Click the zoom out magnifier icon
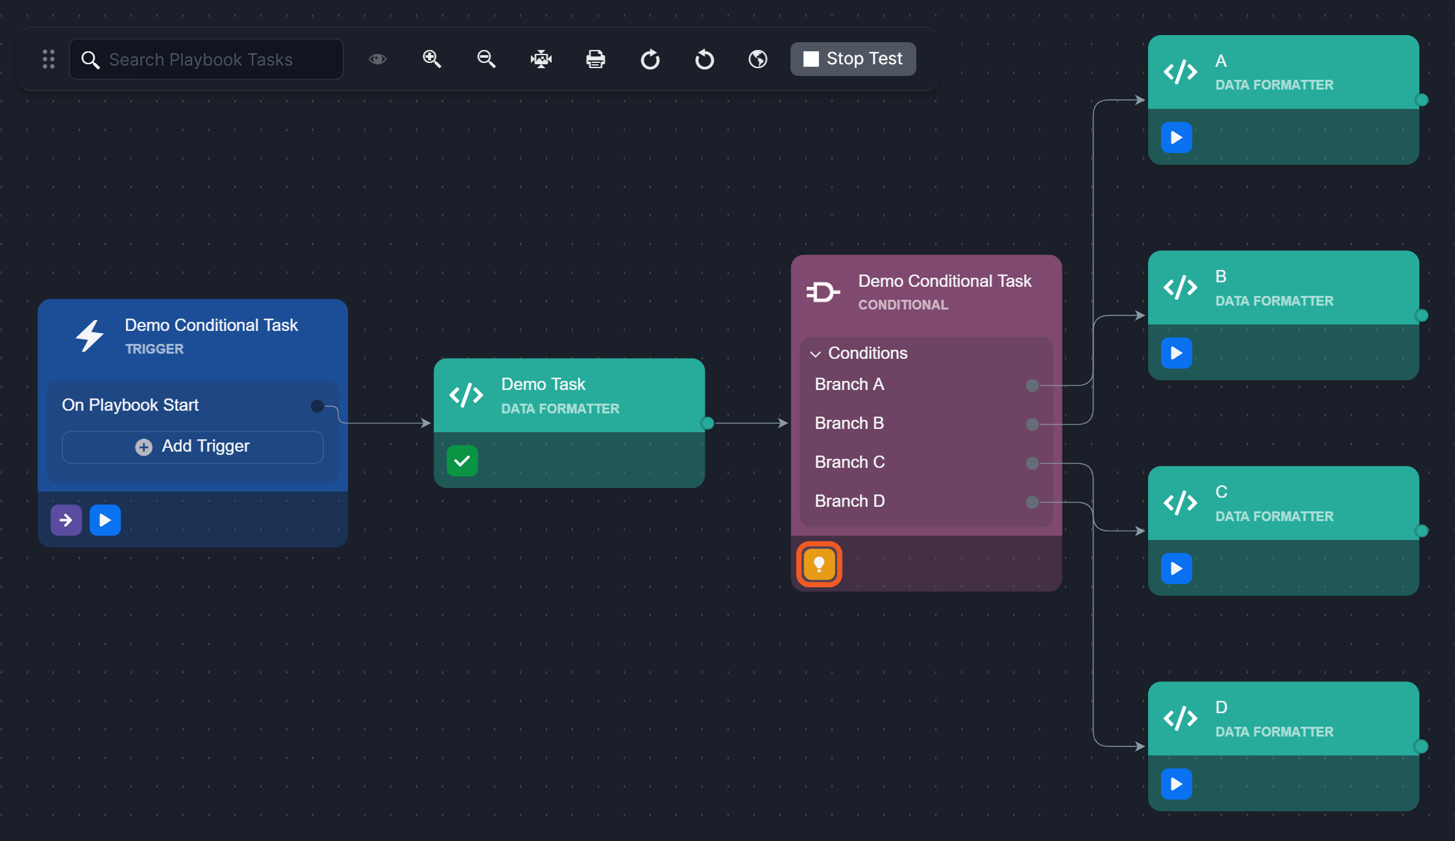Viewport: 1455px width, 841px height. tap(486, 59)
